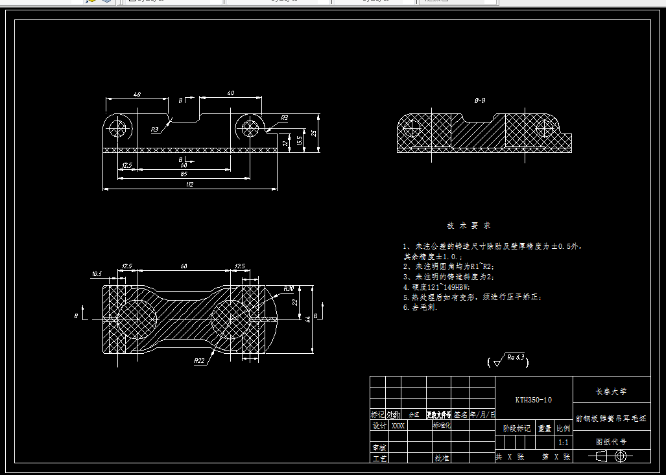Click the 工艺 cell
The height and width of the screenshot is (475, 666).
[380, 458]
